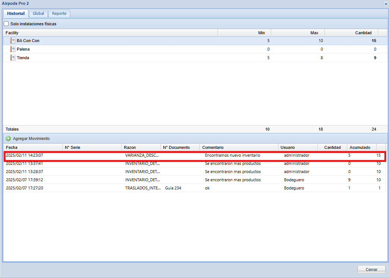Click the Max value 8 for Tienda
The height and width of the screenshot is (278, 390).
click(x=322, y=58)
